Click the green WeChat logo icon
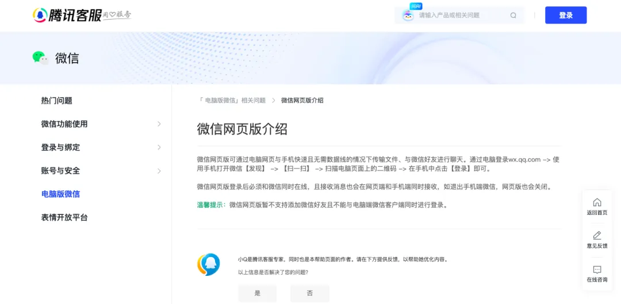Screen dimensions: 621x304 [x=40, y=58]
